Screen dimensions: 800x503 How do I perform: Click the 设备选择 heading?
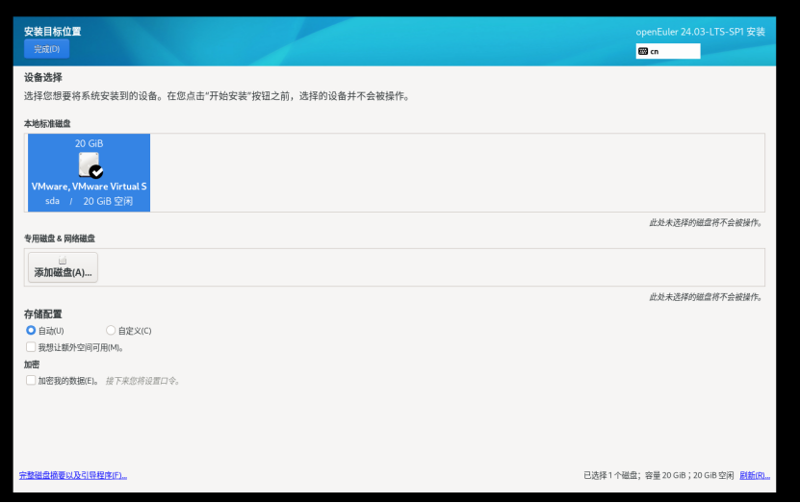(43, 78)
